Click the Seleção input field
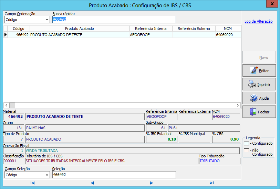This screenshot has width=280, height=189. (x=114, y=175)
